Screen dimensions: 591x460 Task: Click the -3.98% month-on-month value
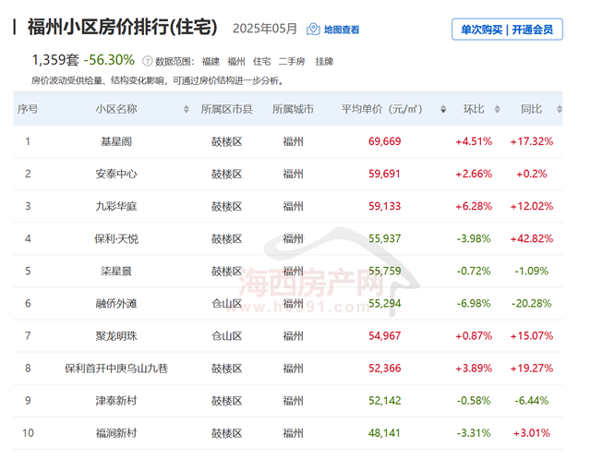tap(474, 239)
